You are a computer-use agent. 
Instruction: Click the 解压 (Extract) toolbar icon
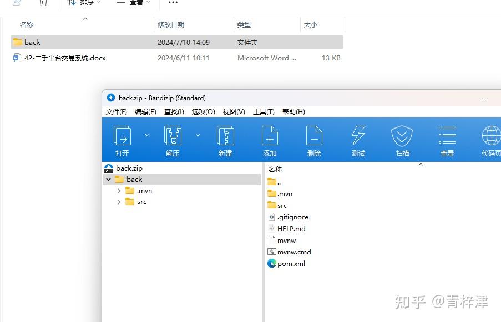pos(173,136)
